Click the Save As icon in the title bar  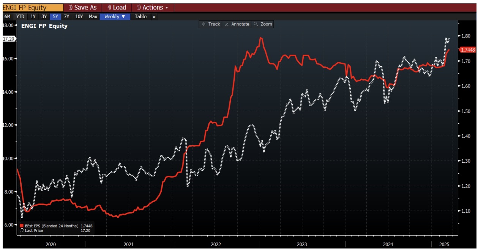click(x=84, y=6)
